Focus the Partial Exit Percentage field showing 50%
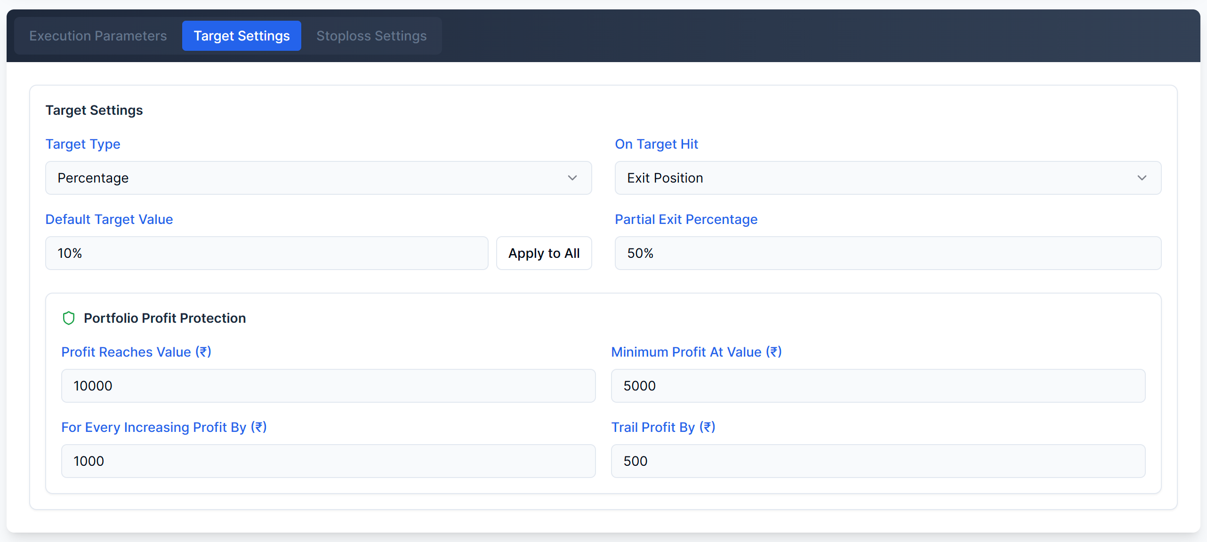Image resolution: width=1207 pixels, height=542 pixels. [x=888, y=253]
